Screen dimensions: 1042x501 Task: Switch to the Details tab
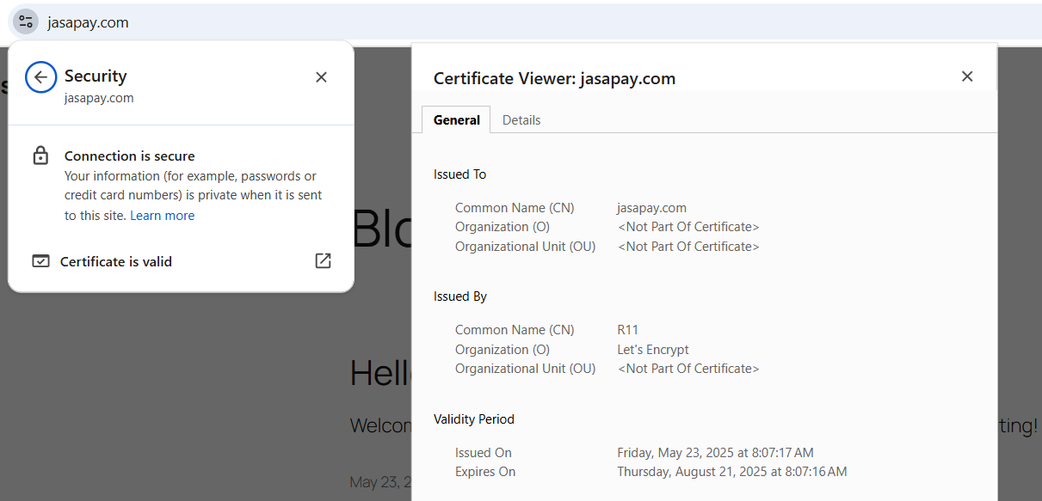[x=521, y=120]
